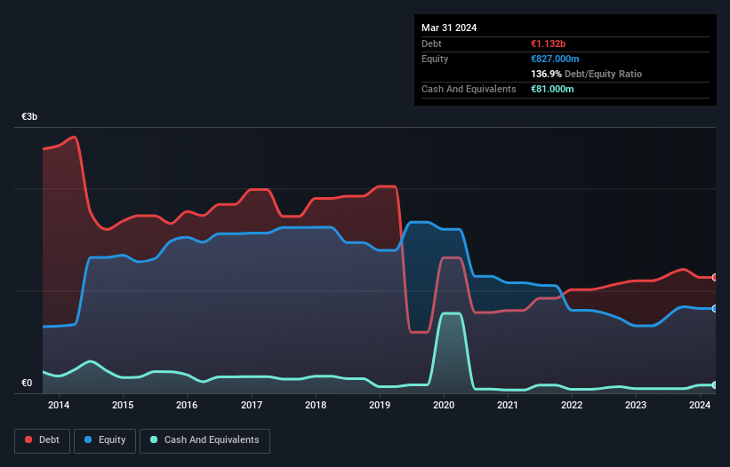Select the 2022 x-axis label

572,405
